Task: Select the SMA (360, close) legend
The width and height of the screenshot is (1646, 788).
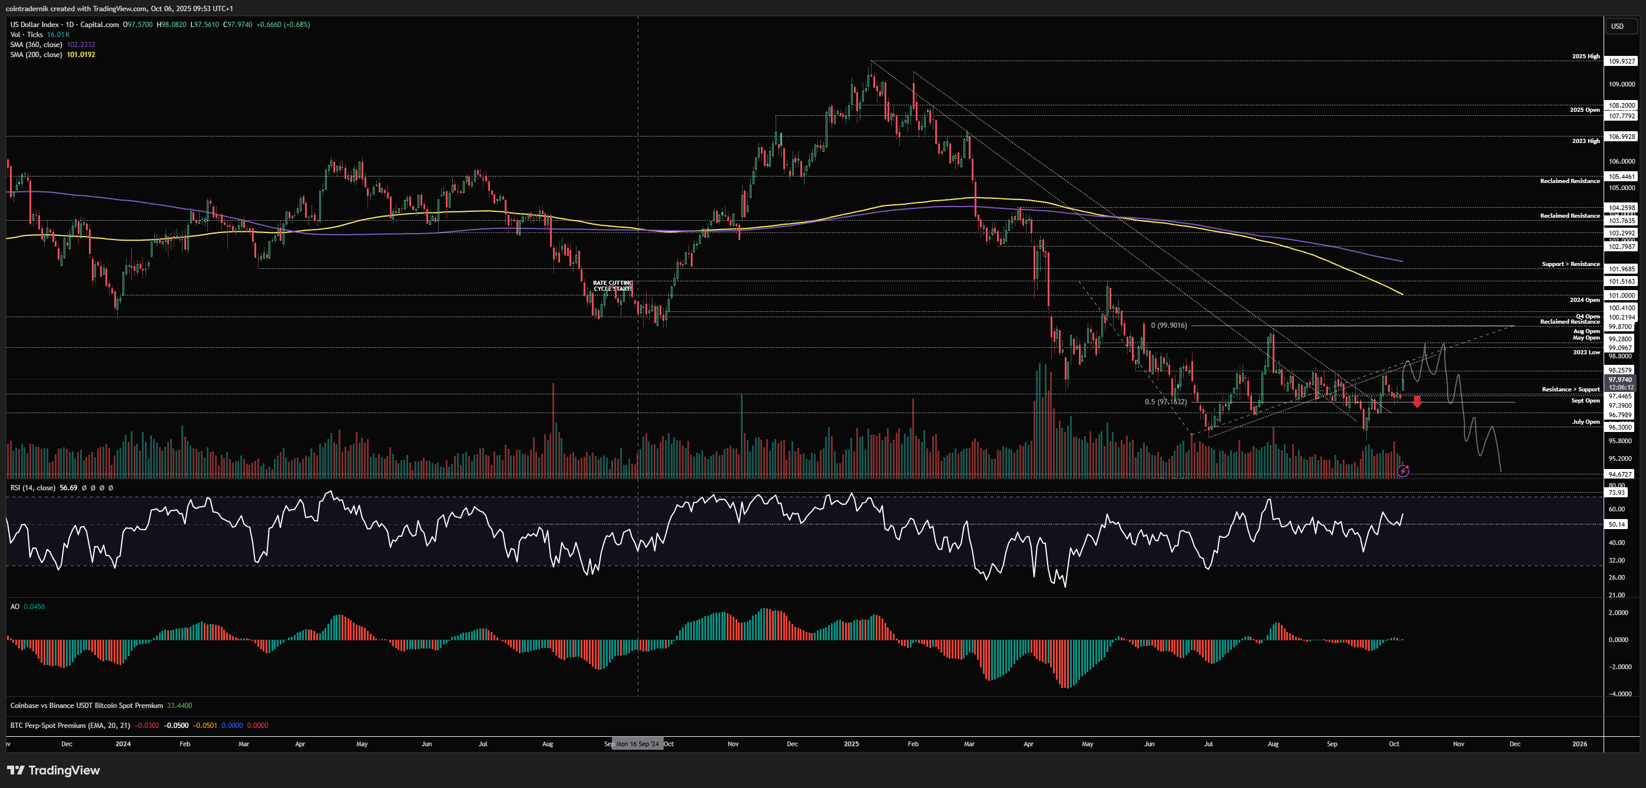Action: click(36, 45)
